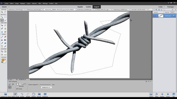Image resolution: width=177 pixels, height=99 pixels.
Task: Select the Brush tool
Action: pos(2,37)
